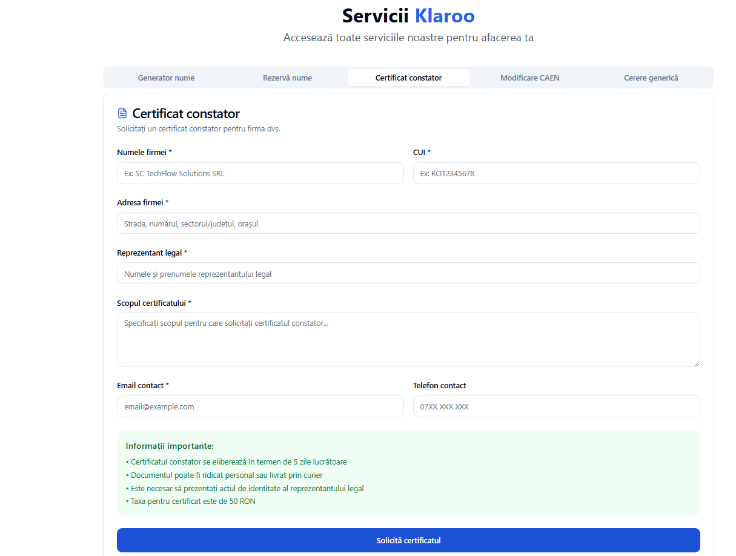Click the resize handle of the Scopul textarea
This screenshot has width=736, height=556.
pos(697,363)
